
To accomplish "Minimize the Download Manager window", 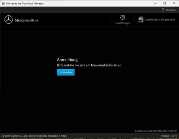I will point(155,4).
